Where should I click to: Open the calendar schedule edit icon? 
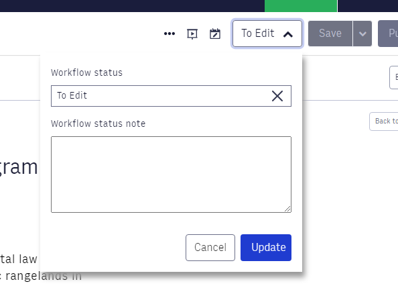click(215, 34)
